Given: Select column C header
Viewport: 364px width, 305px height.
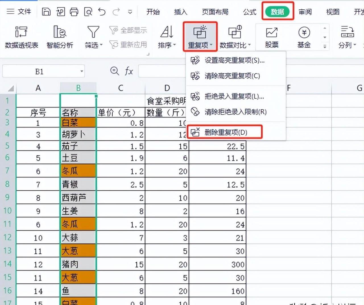Looking at the screenshot, I should tap(121, 88).
